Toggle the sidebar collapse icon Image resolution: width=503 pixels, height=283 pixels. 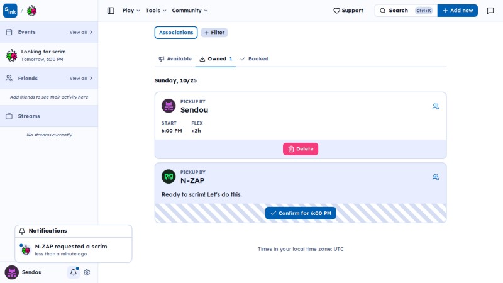111,11
